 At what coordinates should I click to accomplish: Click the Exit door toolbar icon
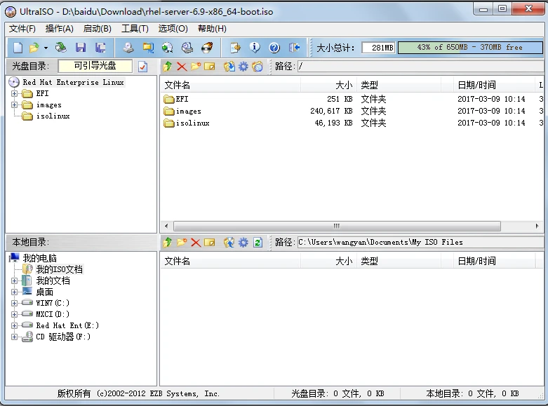294,48
